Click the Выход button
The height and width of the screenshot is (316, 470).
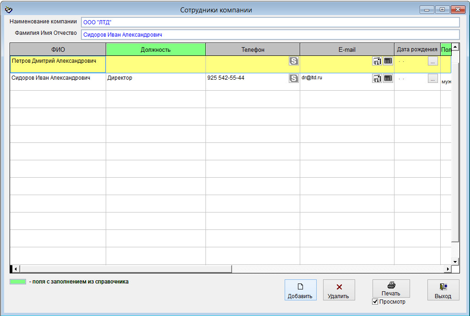click(x=443, y=290)
